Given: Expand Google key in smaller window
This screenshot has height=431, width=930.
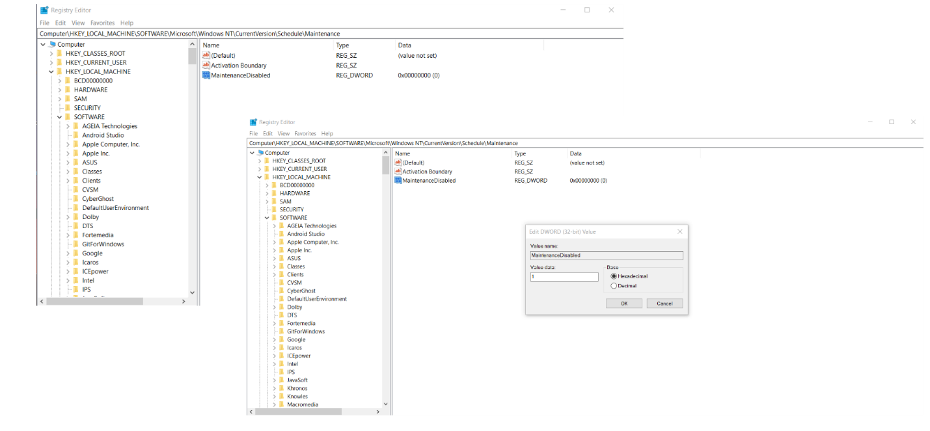Looking at the screenshot, I should coord(68,253).
